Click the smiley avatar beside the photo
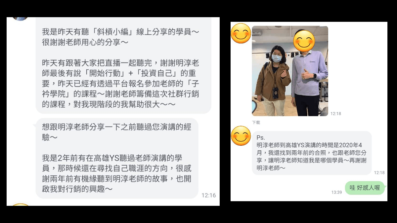 (x=241, y=33)
